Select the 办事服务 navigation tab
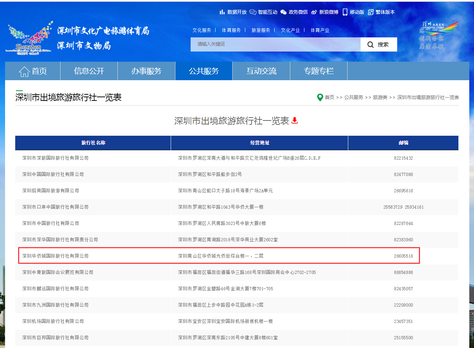 146,71
